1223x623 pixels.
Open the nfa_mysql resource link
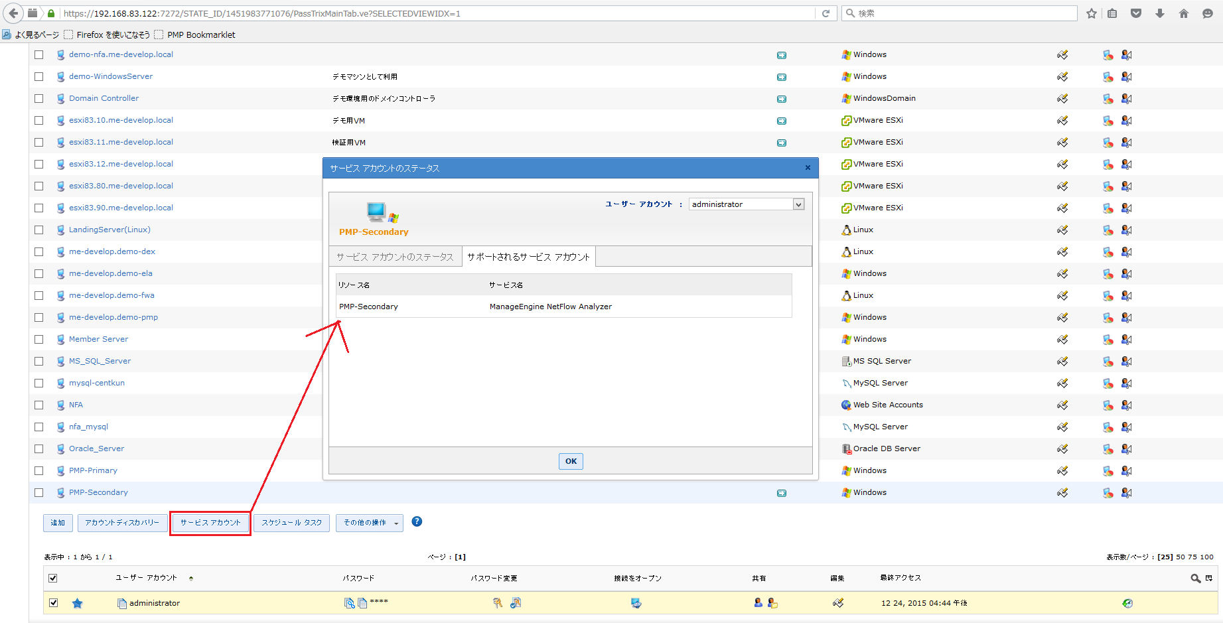coord(88,427)
